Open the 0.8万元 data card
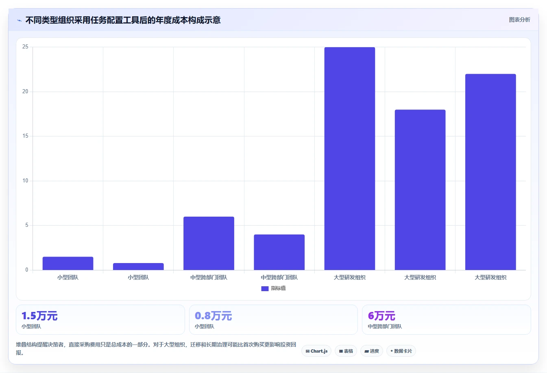 coord(273,320)
